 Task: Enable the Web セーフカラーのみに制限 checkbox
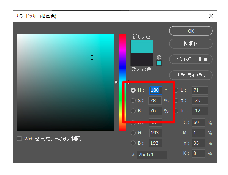[x=20, y=139]
